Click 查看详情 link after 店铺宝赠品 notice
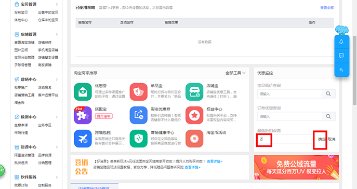The image size is (357, 189). 192,167
